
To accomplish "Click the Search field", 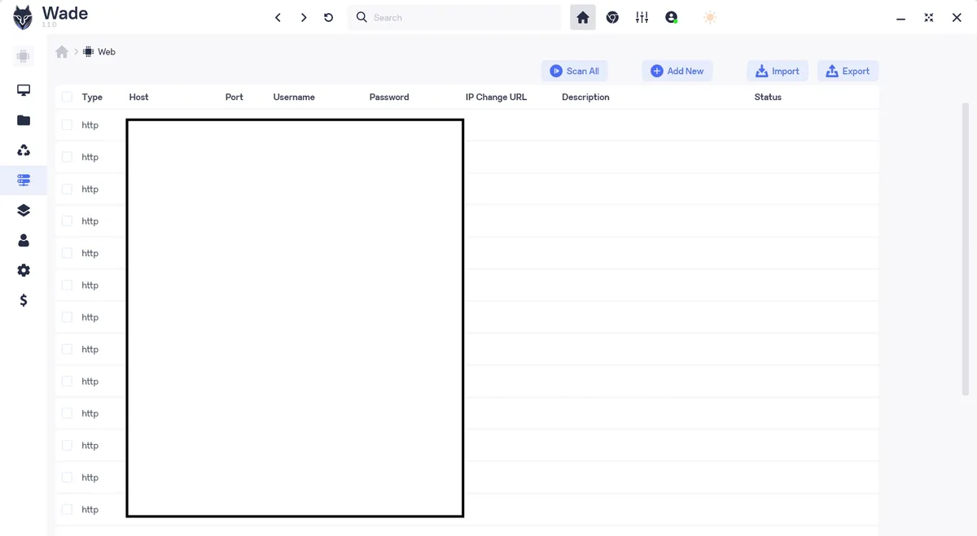I will click(x=454, y=17).
